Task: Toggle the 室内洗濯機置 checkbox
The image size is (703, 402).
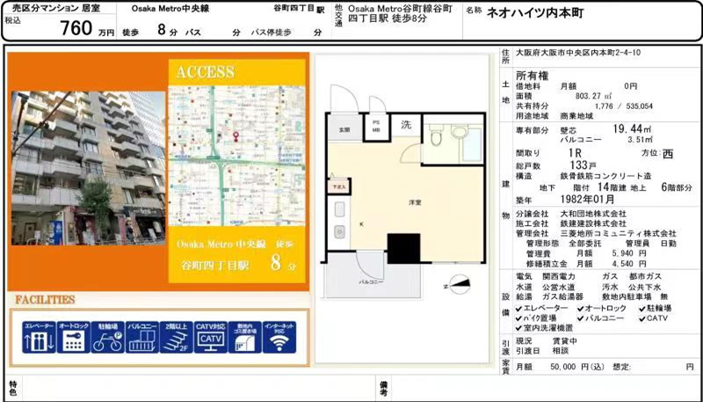Action: (518, 328)
